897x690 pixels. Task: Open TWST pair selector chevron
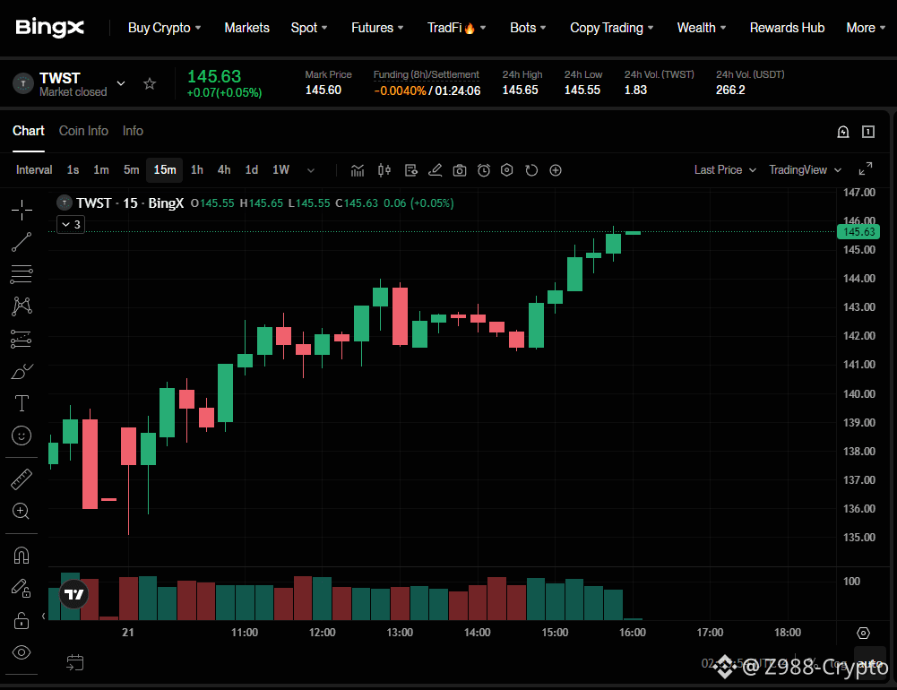pyautogui.click(x=121, y=83)
